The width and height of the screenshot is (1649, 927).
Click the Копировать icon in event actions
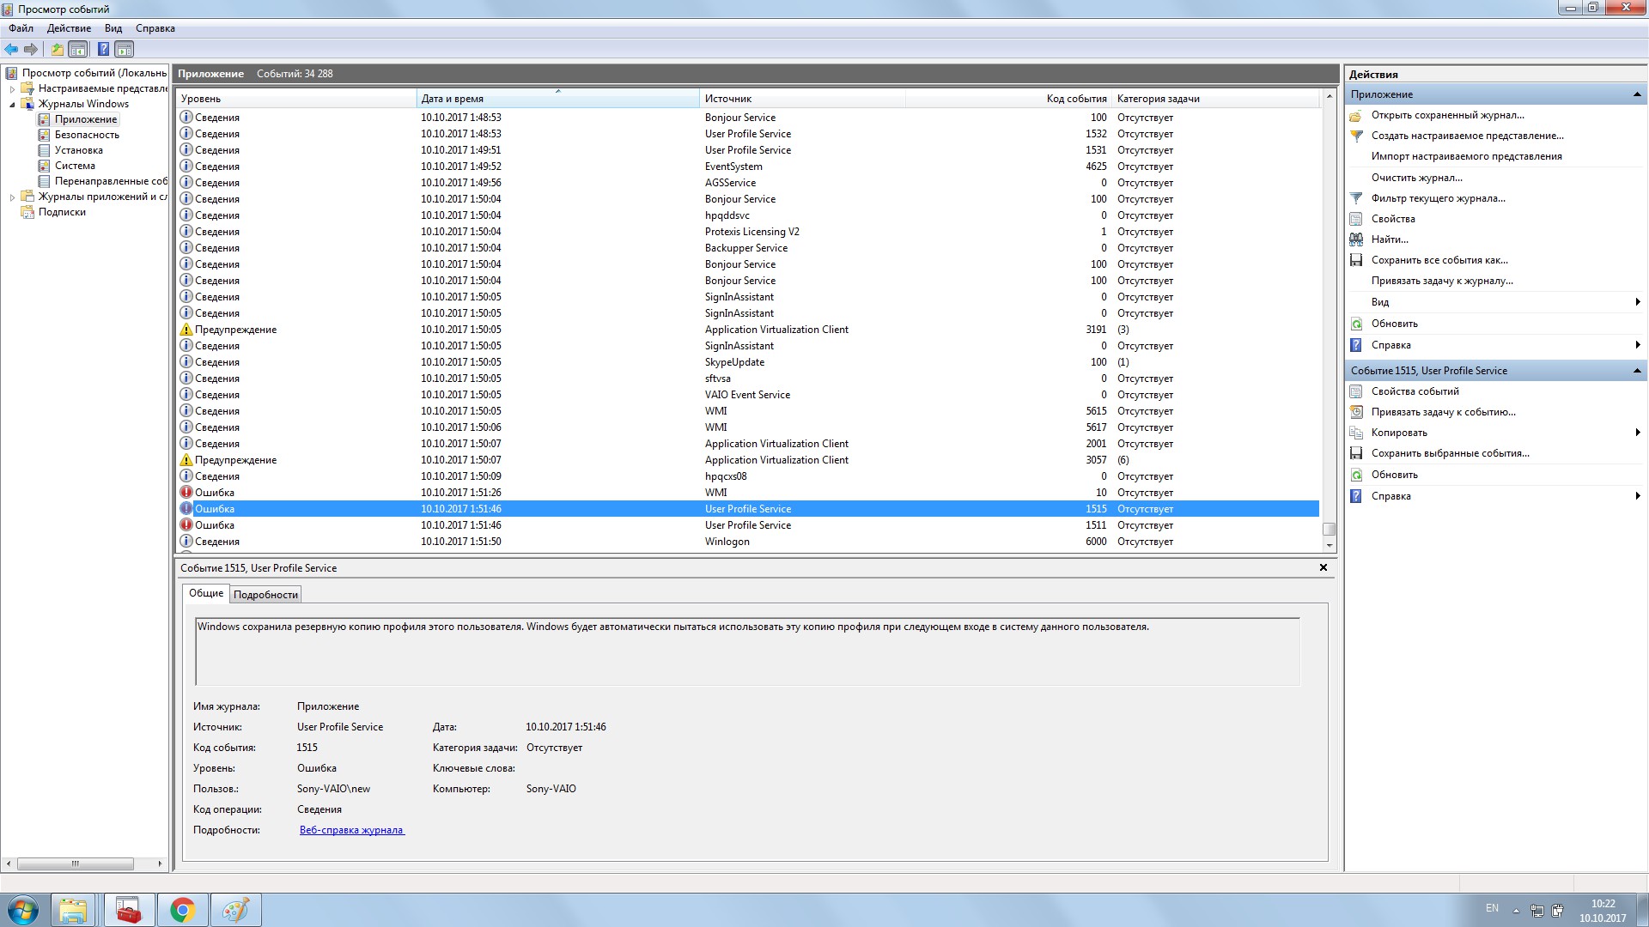(1356, 433)
